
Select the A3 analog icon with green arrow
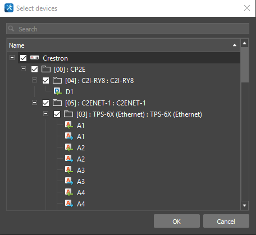(x=69, y=170)
